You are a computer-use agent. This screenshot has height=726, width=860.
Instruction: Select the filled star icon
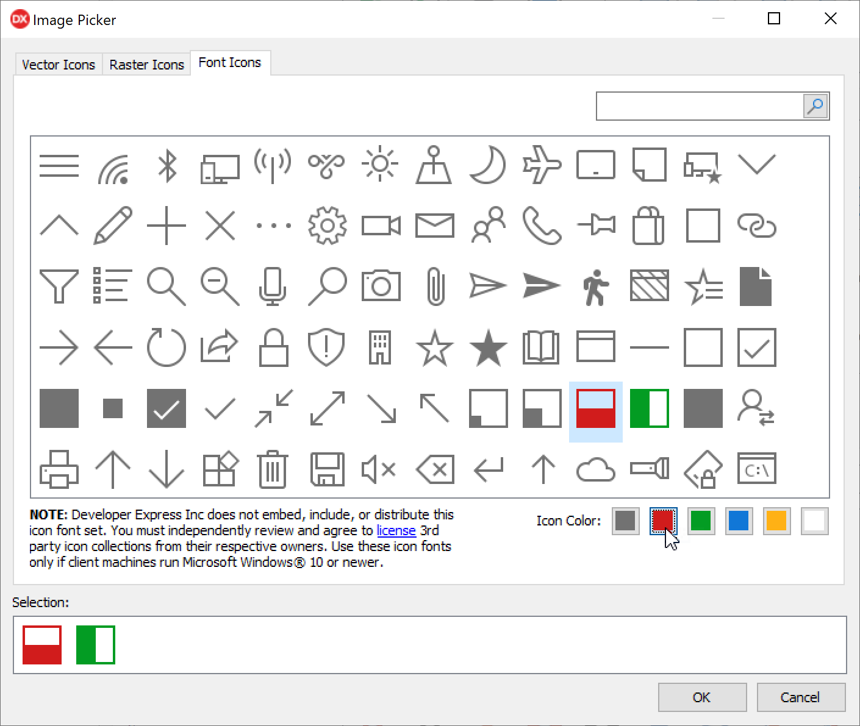point(488,347)
